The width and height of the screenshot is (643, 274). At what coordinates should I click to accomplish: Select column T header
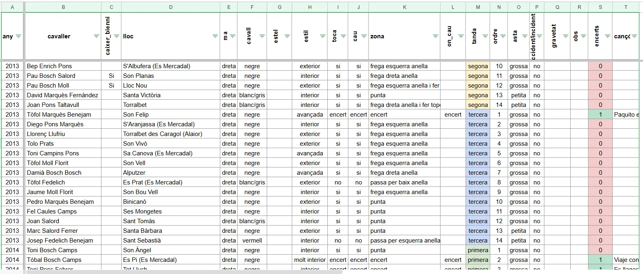point(626,7)
